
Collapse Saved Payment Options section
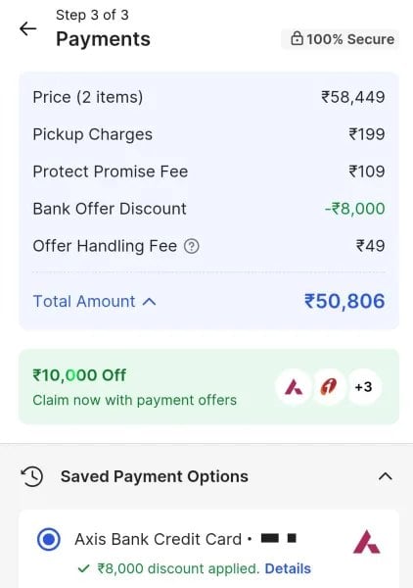click(386, 476)
